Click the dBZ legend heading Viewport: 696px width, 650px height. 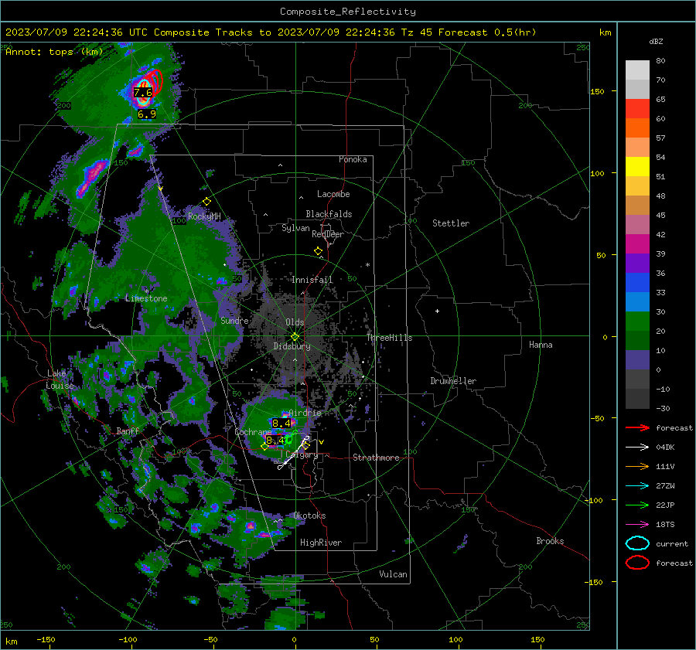[x=656, y=41]
